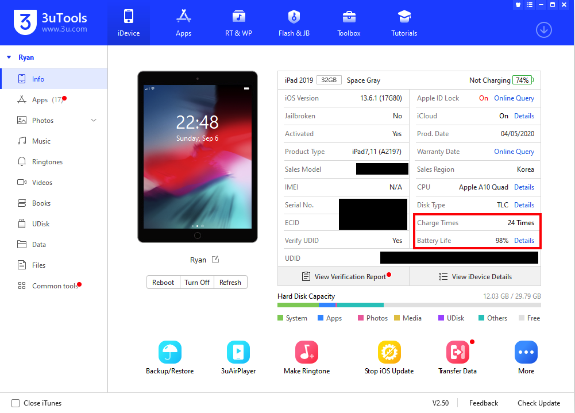Click the Refresh button
This screenshot has height=413, width=575.
pyautogui.click(x=230, y=283)
